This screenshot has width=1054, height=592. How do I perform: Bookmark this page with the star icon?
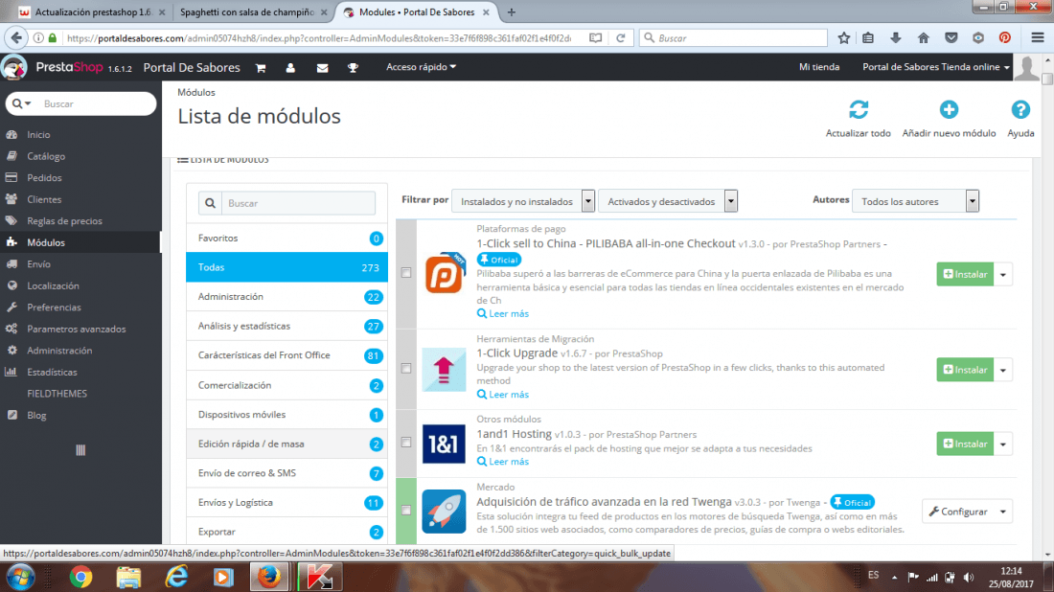click(843, 38)
